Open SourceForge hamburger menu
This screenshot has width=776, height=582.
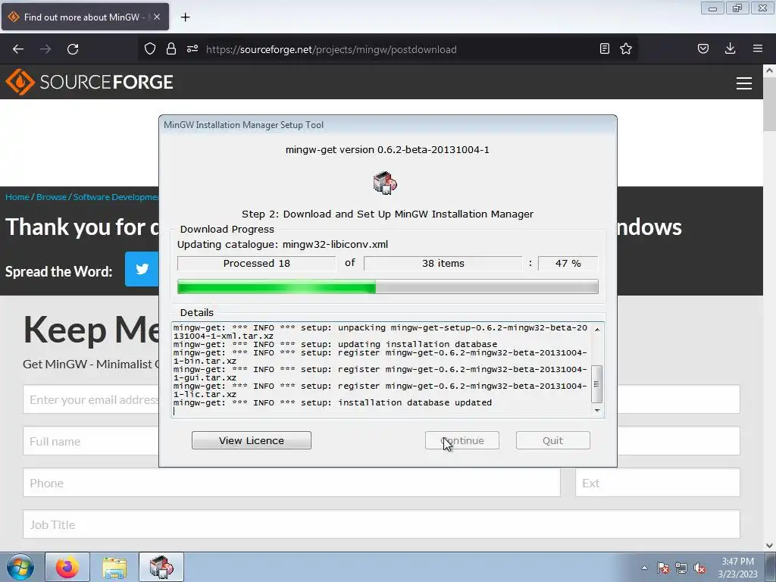coord(744,83)
